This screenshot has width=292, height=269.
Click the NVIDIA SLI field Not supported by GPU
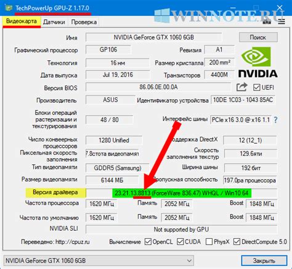[x=181, y=230]
